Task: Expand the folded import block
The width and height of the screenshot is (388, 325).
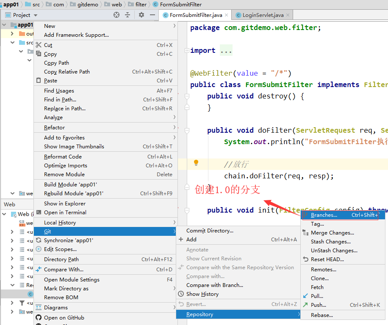Action: point(187,50)
